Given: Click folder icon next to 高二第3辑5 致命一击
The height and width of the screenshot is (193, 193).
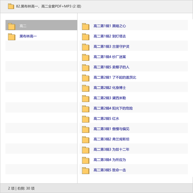Looking at the screenshot, I should 86,170.
